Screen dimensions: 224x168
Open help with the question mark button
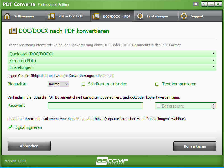pyautogui.click(x=204, y=4)
